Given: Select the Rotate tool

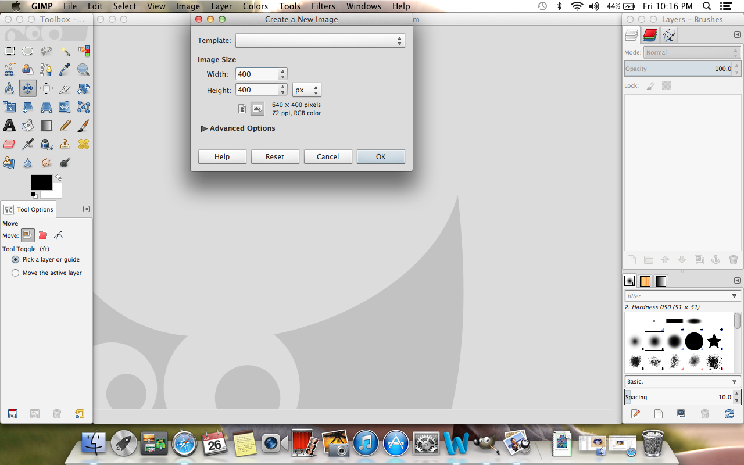Looking at the screenshot, I should (x=84, y=88).
